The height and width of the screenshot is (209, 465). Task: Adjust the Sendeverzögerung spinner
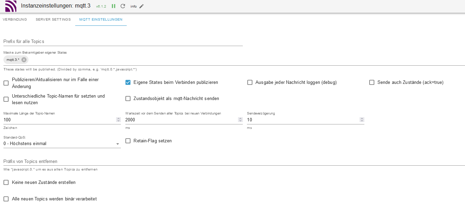(362, 120)
